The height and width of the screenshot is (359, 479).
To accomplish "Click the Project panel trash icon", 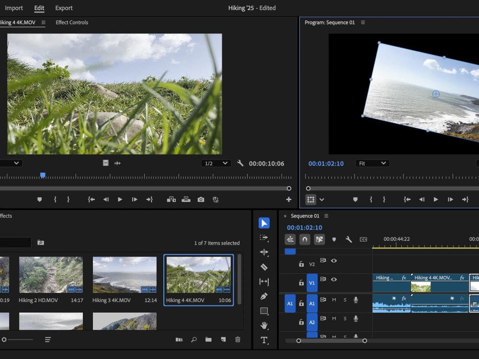I will click(238, 339).
